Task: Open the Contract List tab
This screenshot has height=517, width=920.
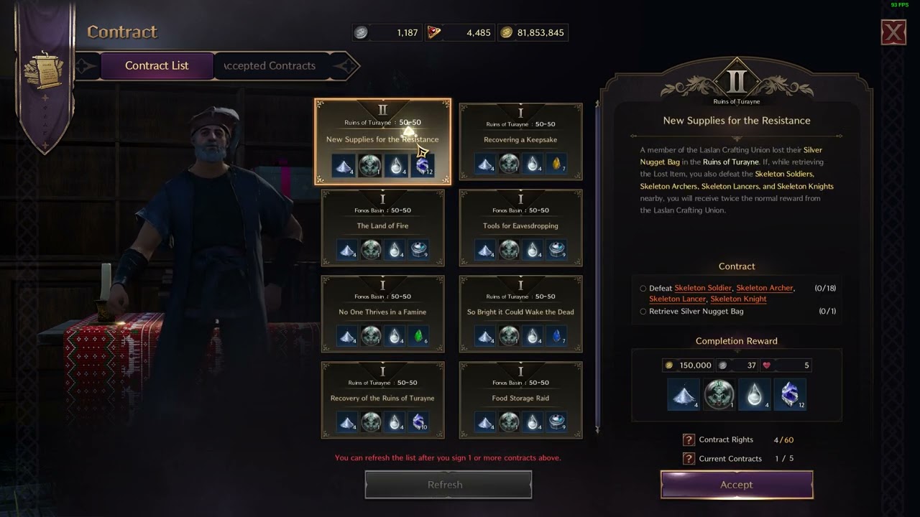Action: pos(157,65)
